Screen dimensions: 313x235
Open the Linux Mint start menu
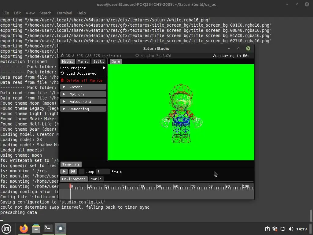6,229
